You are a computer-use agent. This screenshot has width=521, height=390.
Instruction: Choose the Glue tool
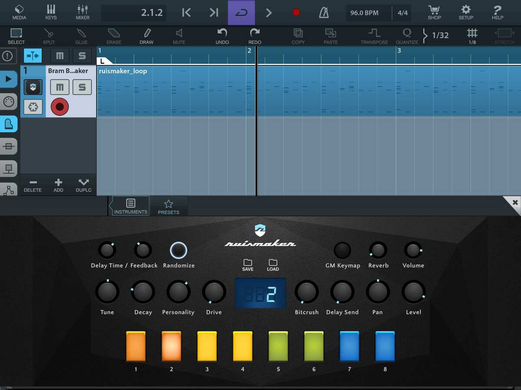(81, 36)
